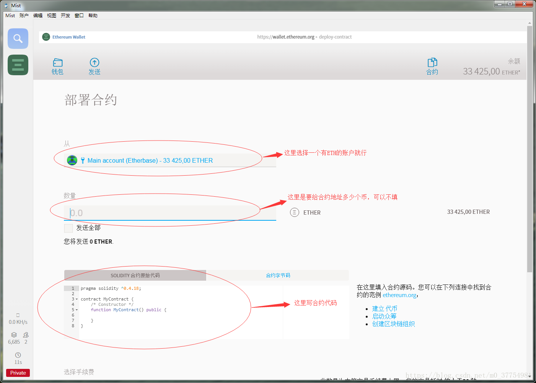Toggle the 发送全部 checkbox
The height and width of the screenshot is (383, 536).
tap(68, 228)
